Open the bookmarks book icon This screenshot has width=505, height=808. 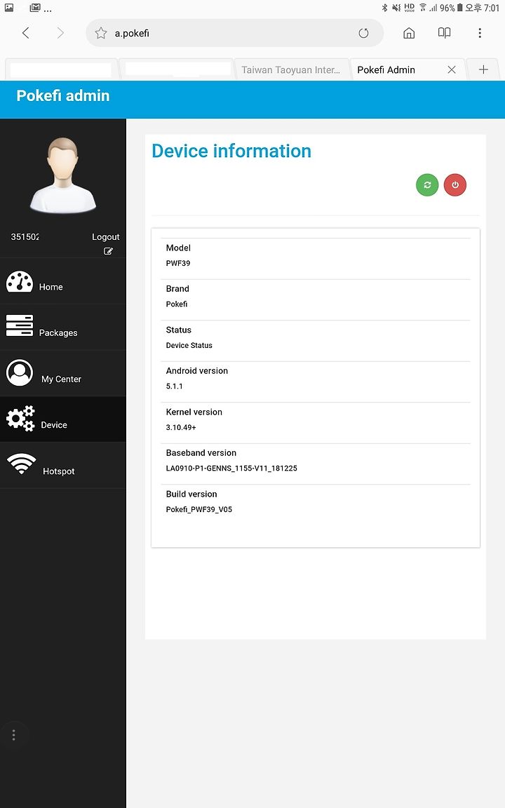pos(444,33)
